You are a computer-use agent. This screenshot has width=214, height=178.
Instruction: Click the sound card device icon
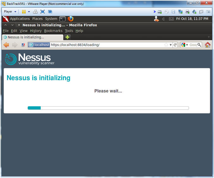194,12
